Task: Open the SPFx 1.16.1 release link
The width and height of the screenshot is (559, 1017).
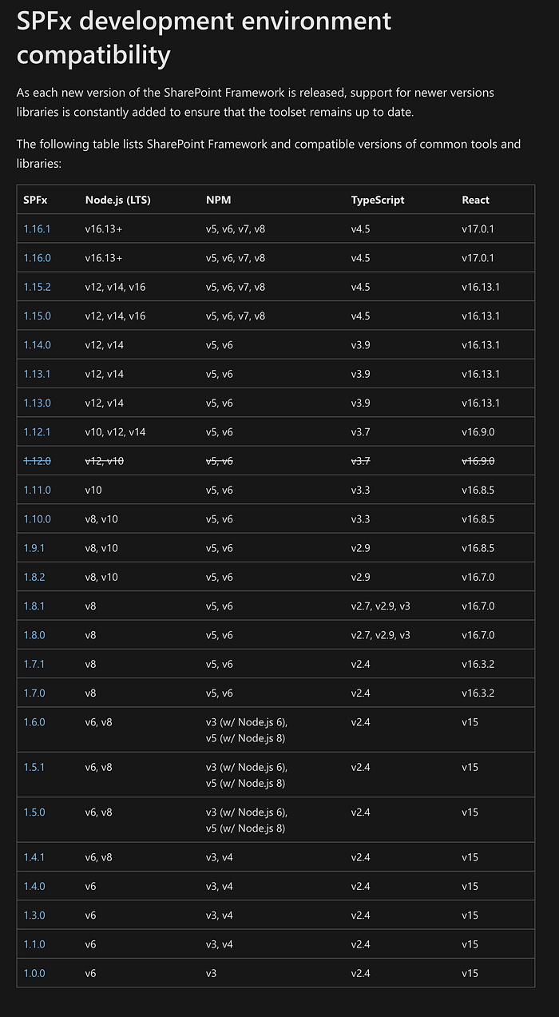Action: (37, 228)
